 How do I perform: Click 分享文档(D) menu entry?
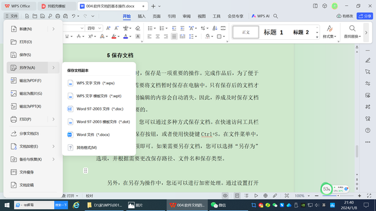(x=33, y=134)
